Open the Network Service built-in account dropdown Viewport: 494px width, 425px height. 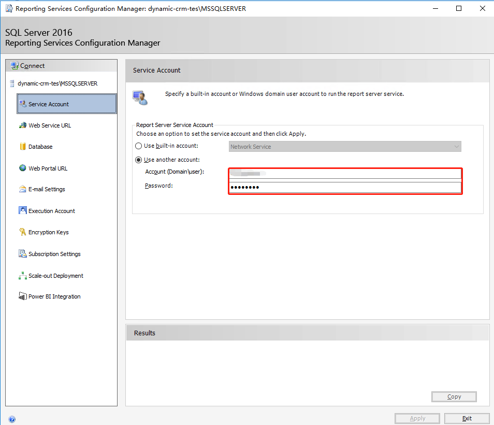pyautogui.click(x=345, y=147)
